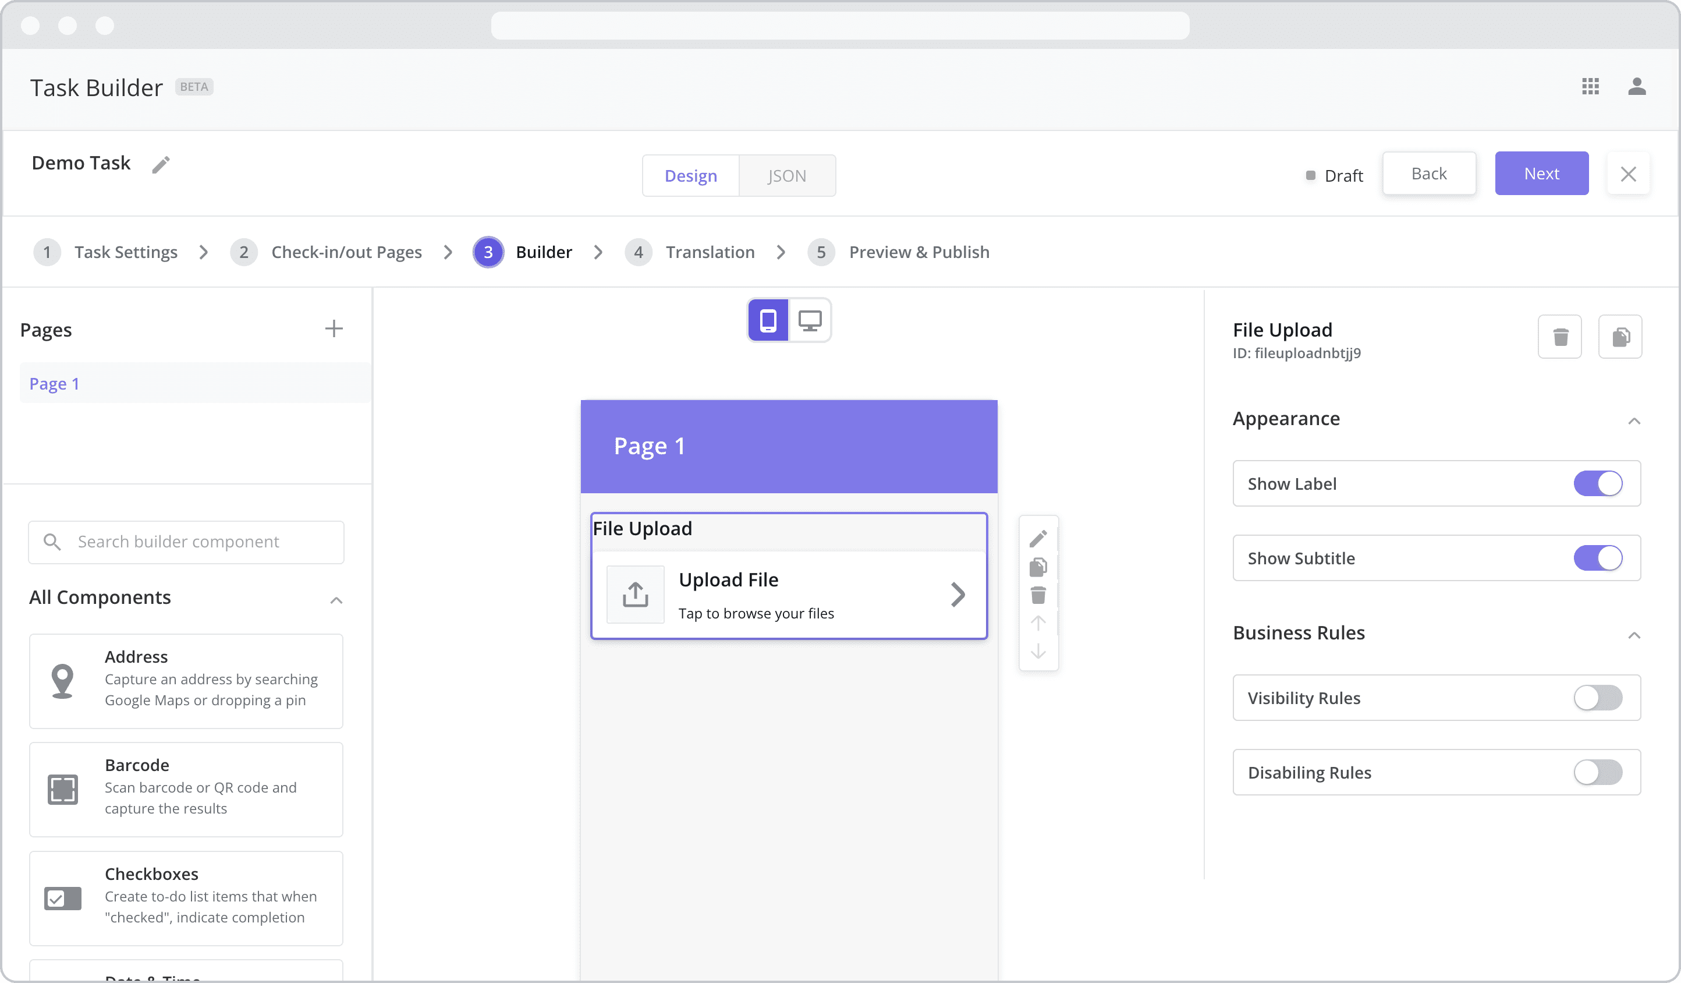1681x983 pixels.
Task: Click the Search builder component field
Action: 186,542
